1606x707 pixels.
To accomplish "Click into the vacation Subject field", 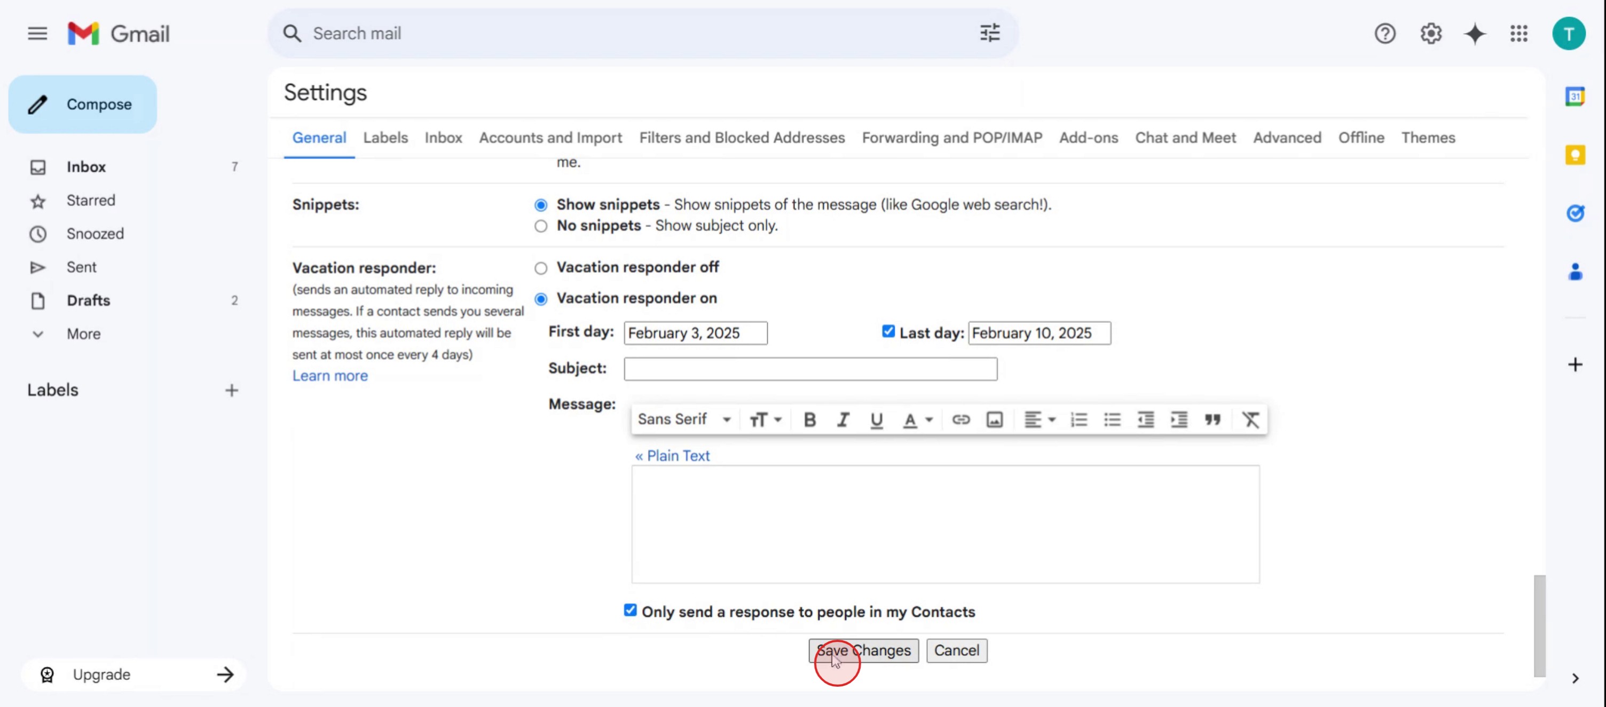I will point(810,369).
